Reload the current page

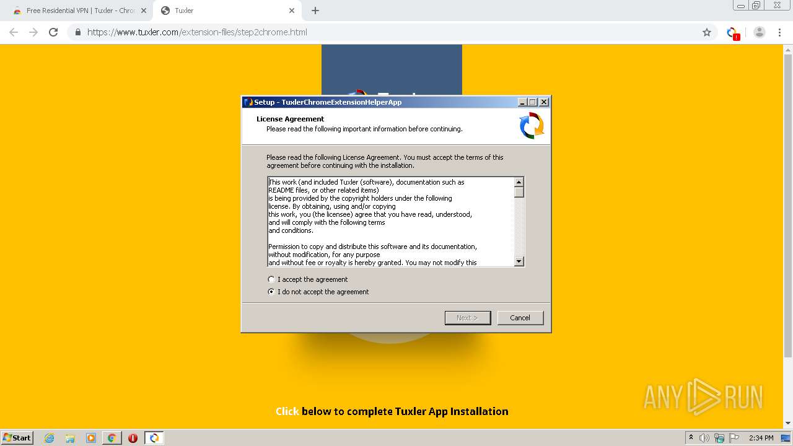click(x=53, y=32)
